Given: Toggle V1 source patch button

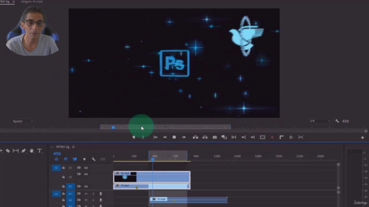Looking at the screenshot, I should 57,168.
